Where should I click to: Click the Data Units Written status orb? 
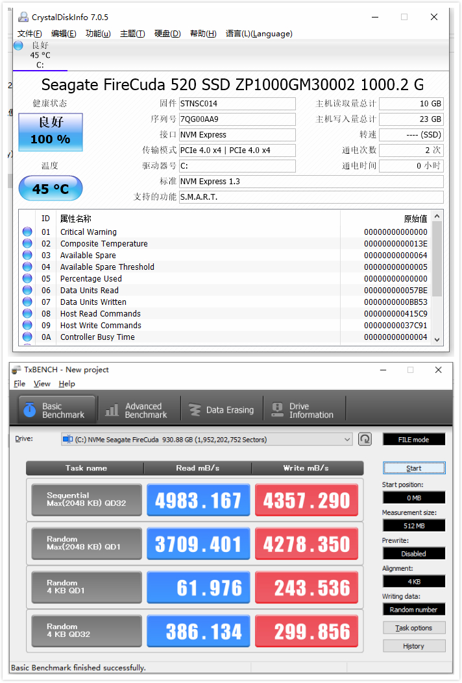click(x=27, y=302)
